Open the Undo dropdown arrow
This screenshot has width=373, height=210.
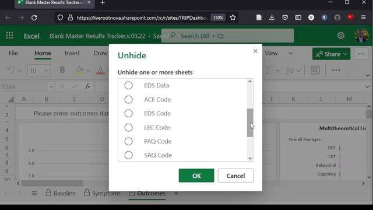click(20, 71)
